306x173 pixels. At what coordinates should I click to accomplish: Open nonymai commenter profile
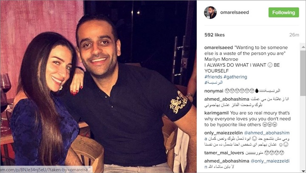coord(214,91)
